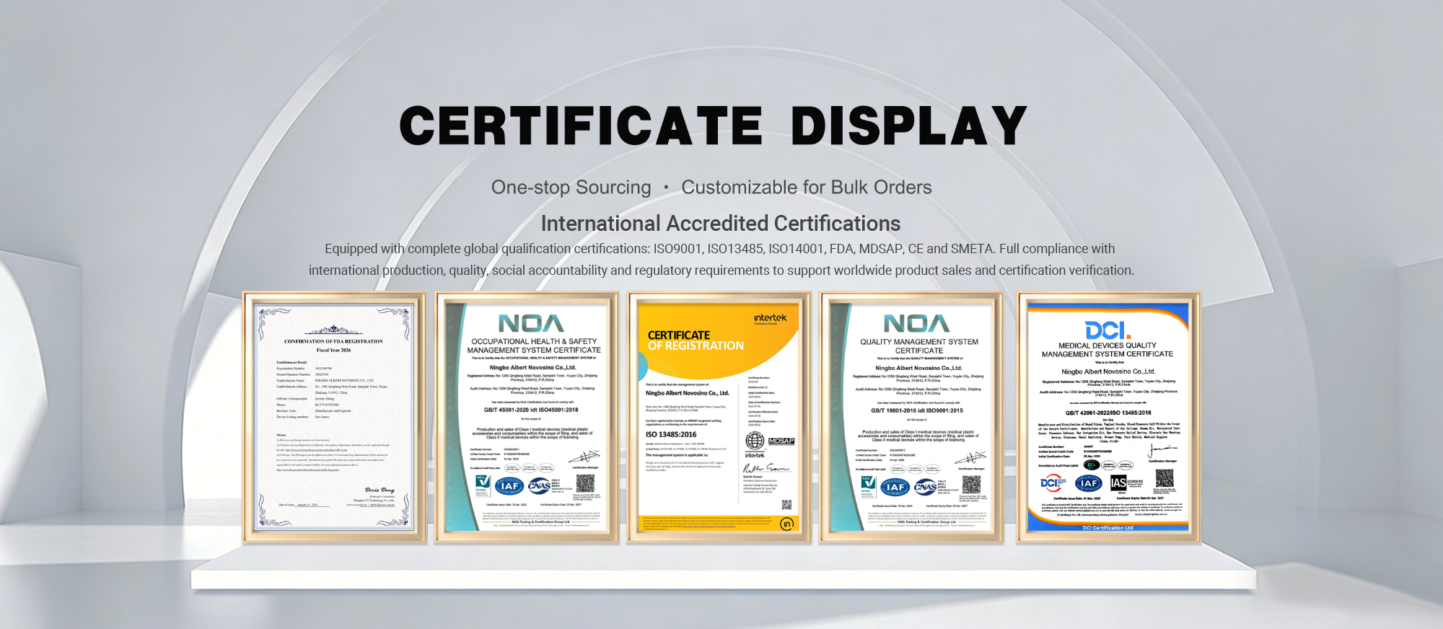
Task: Click the "GB/T 42061-2022/ISO 13485:2016" standard text
Action: (x=1108, y=413)
